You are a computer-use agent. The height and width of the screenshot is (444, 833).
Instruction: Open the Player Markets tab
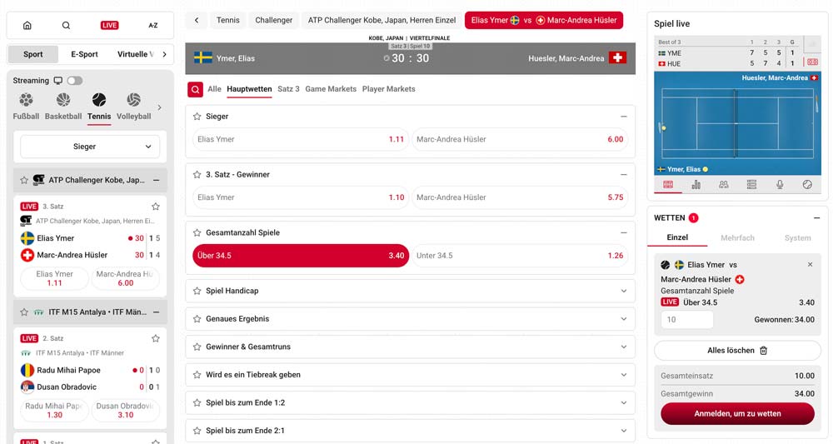389,88
